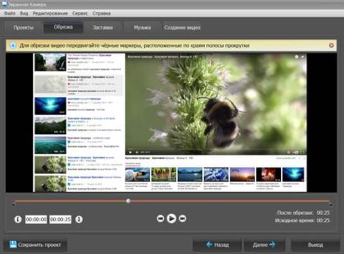344x254 pixels.
Task: Click the waterfall video thumbnail in list
Action: tap(50, 62)
